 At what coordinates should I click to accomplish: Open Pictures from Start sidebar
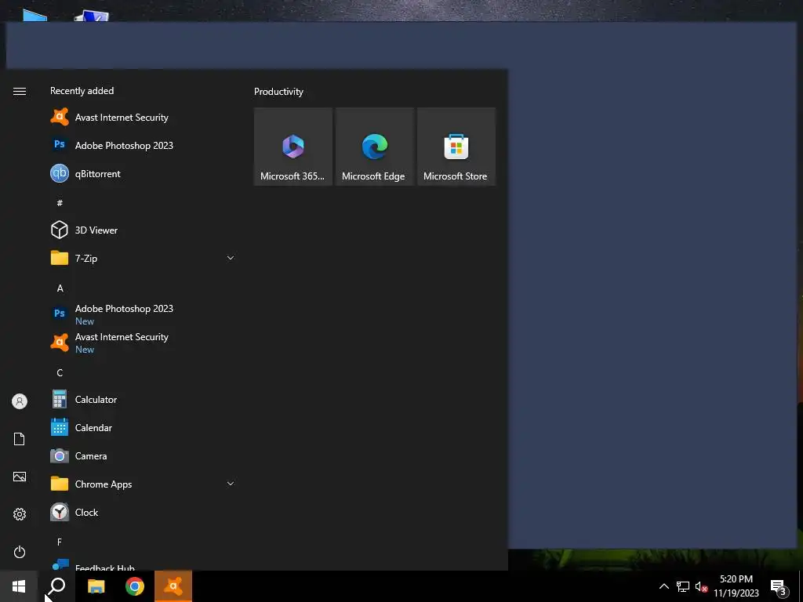(20, 477)
